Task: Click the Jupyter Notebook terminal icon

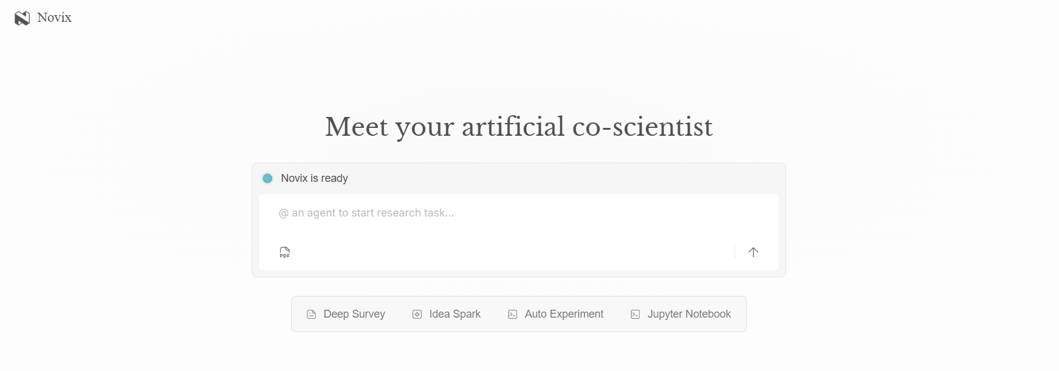Action: (636, 314)
